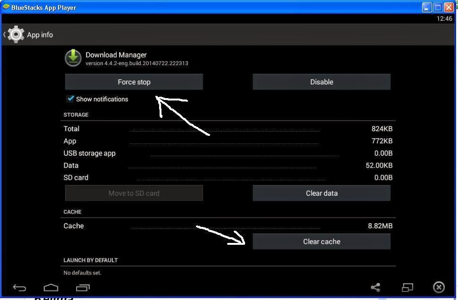Click the 772KB App size value
The image size is (458, 300).
click(x=382, y=141)
